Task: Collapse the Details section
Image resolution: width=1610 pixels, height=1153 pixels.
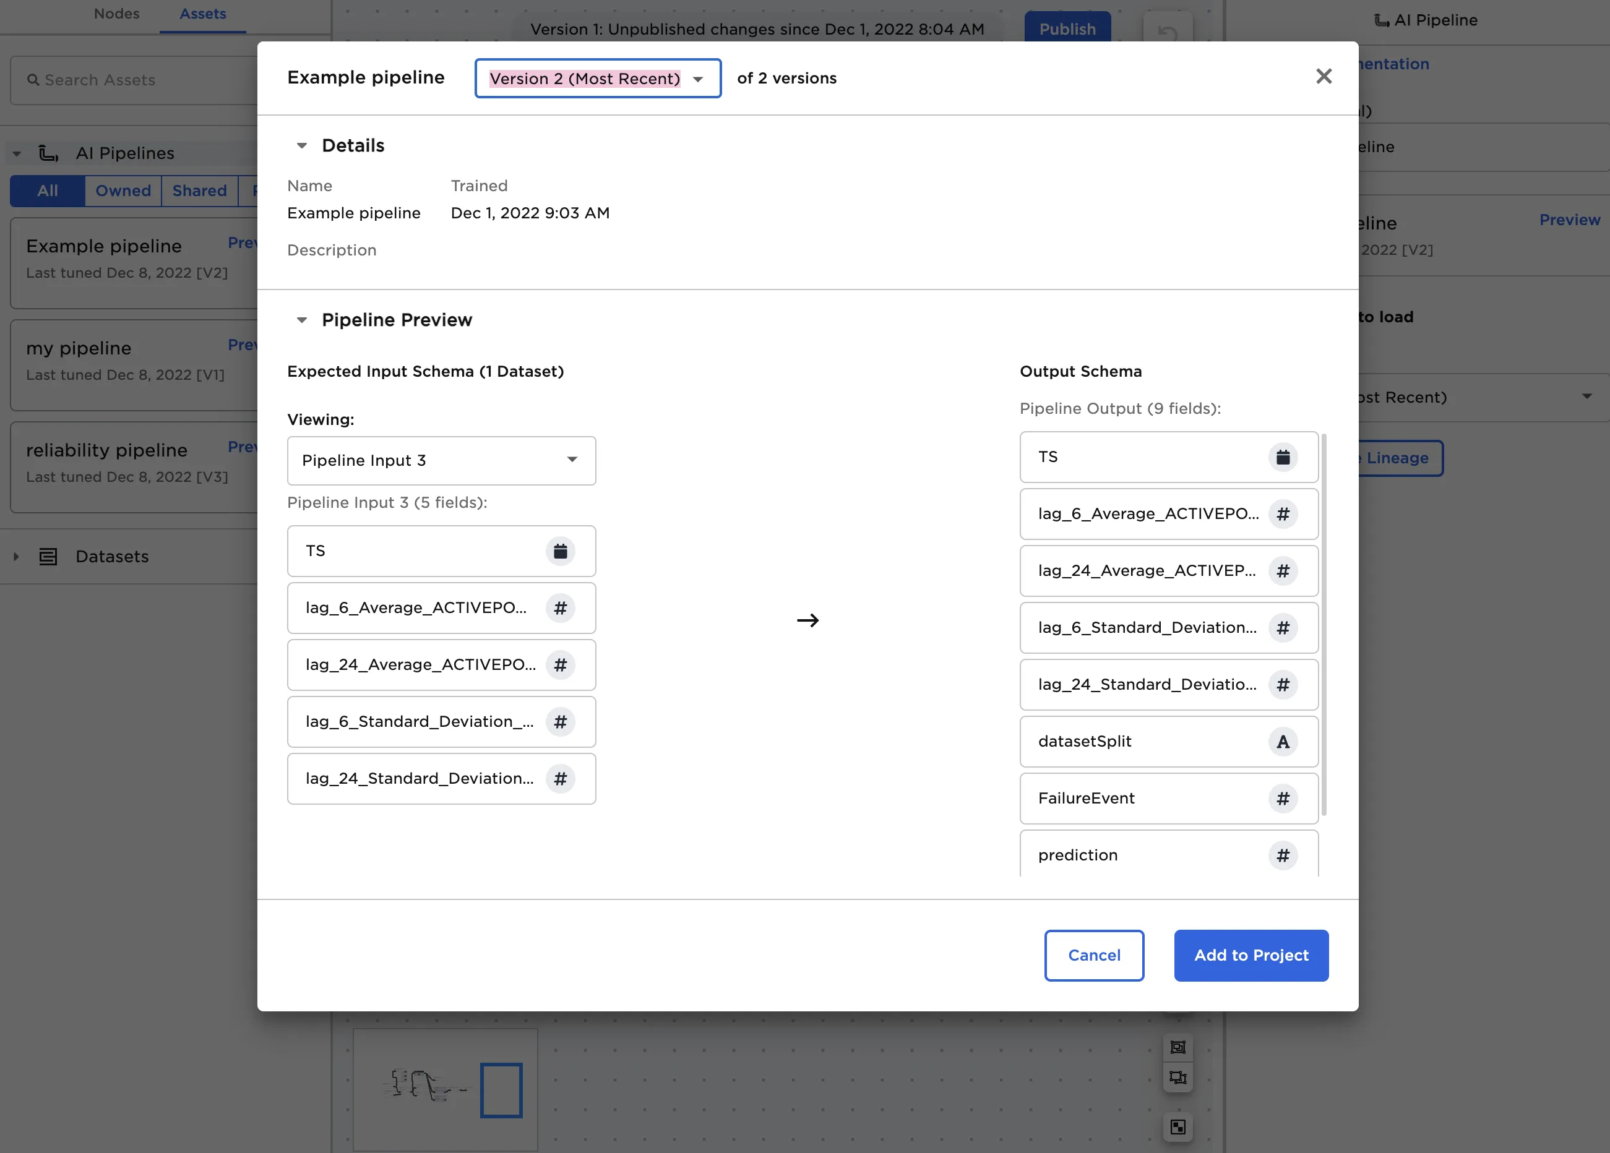Action: pos(302,145)
